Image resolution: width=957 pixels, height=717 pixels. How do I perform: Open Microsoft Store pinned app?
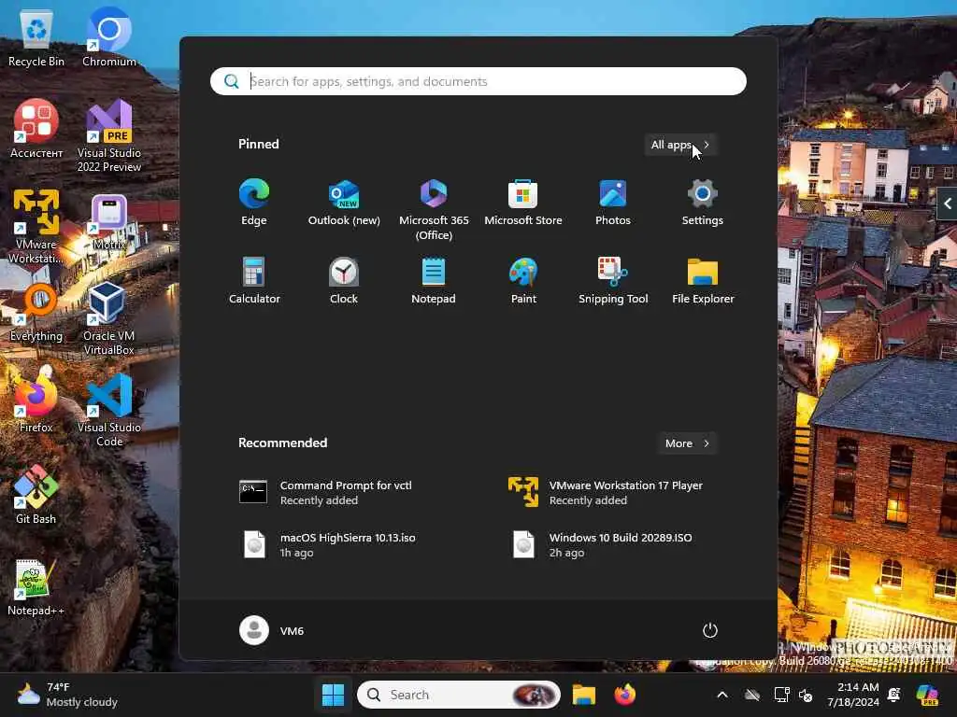pyautogui.click(x=523, y=203)
